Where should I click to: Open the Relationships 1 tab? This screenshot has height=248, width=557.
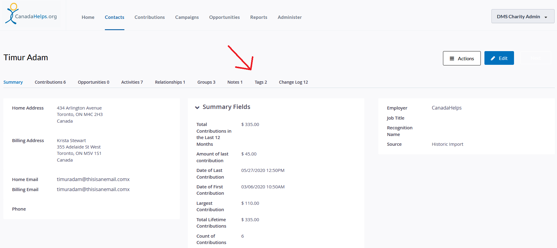click(170, 82)
